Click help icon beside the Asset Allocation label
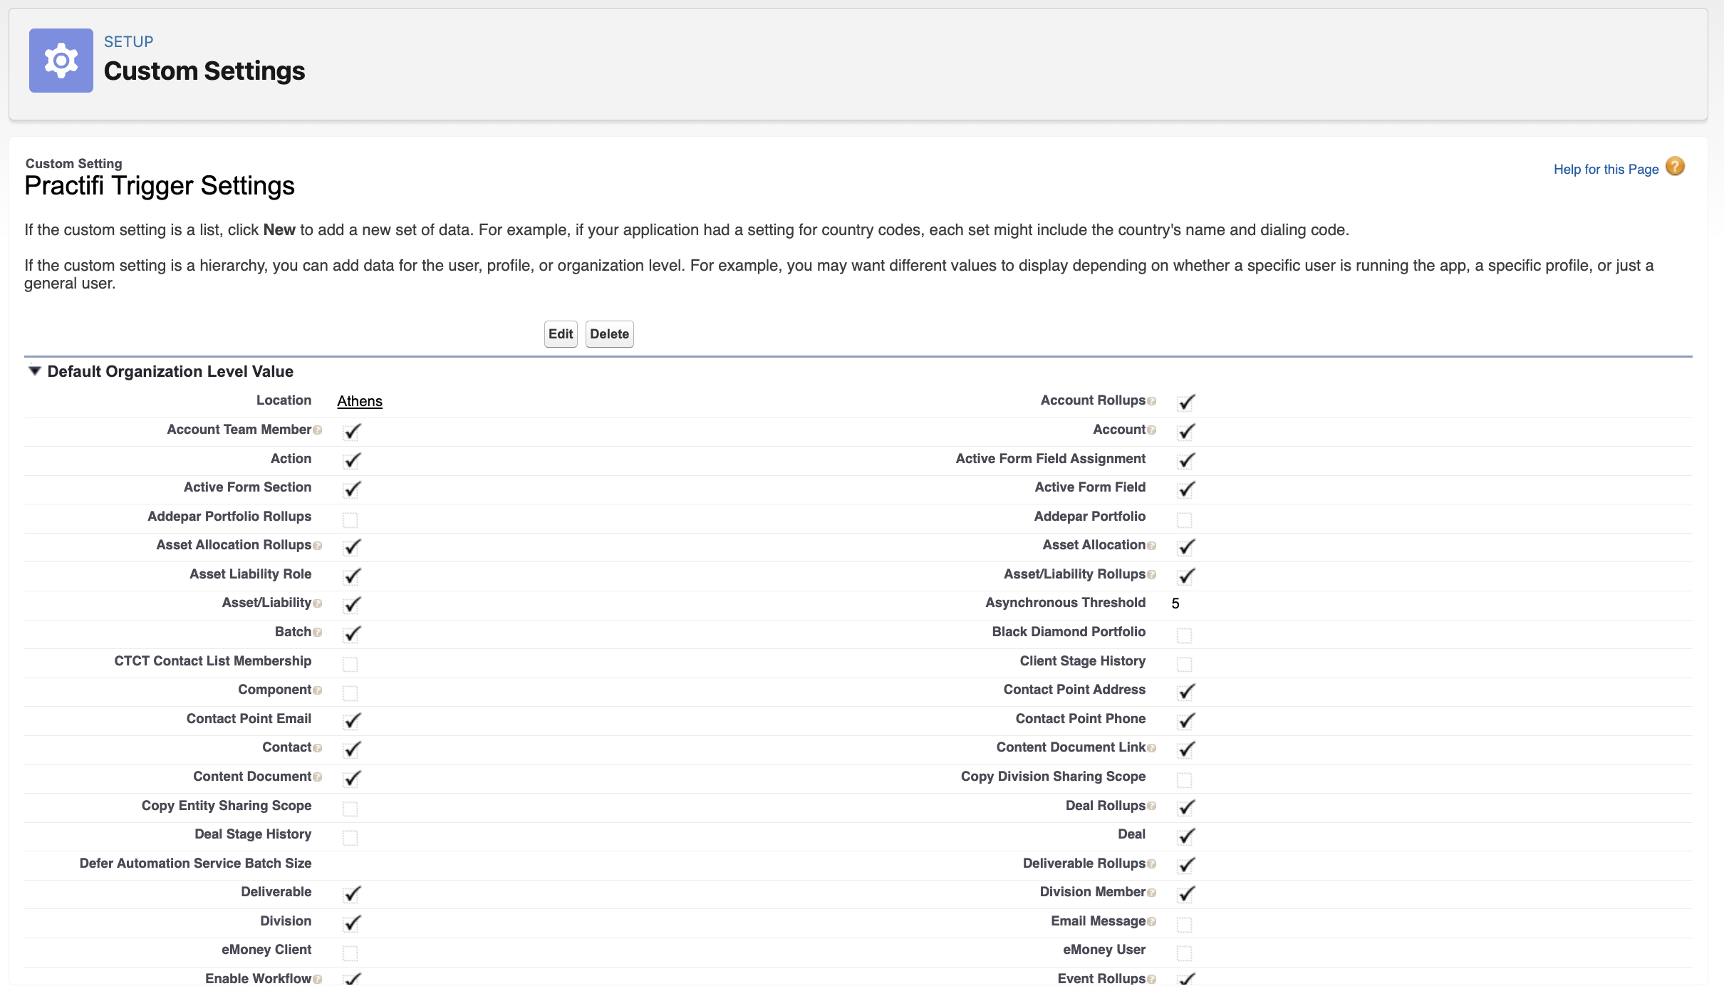1724x1001 pixels. (1152, 546)
